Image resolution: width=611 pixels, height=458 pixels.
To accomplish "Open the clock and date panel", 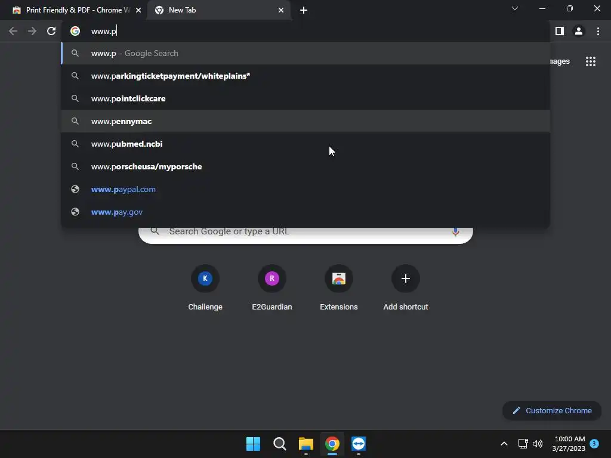I will [x=569, y=444].
